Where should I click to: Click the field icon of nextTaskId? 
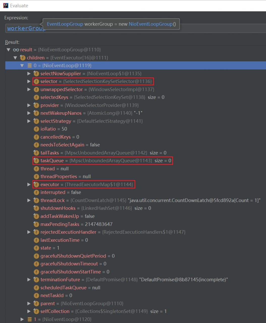pos(36,295)
